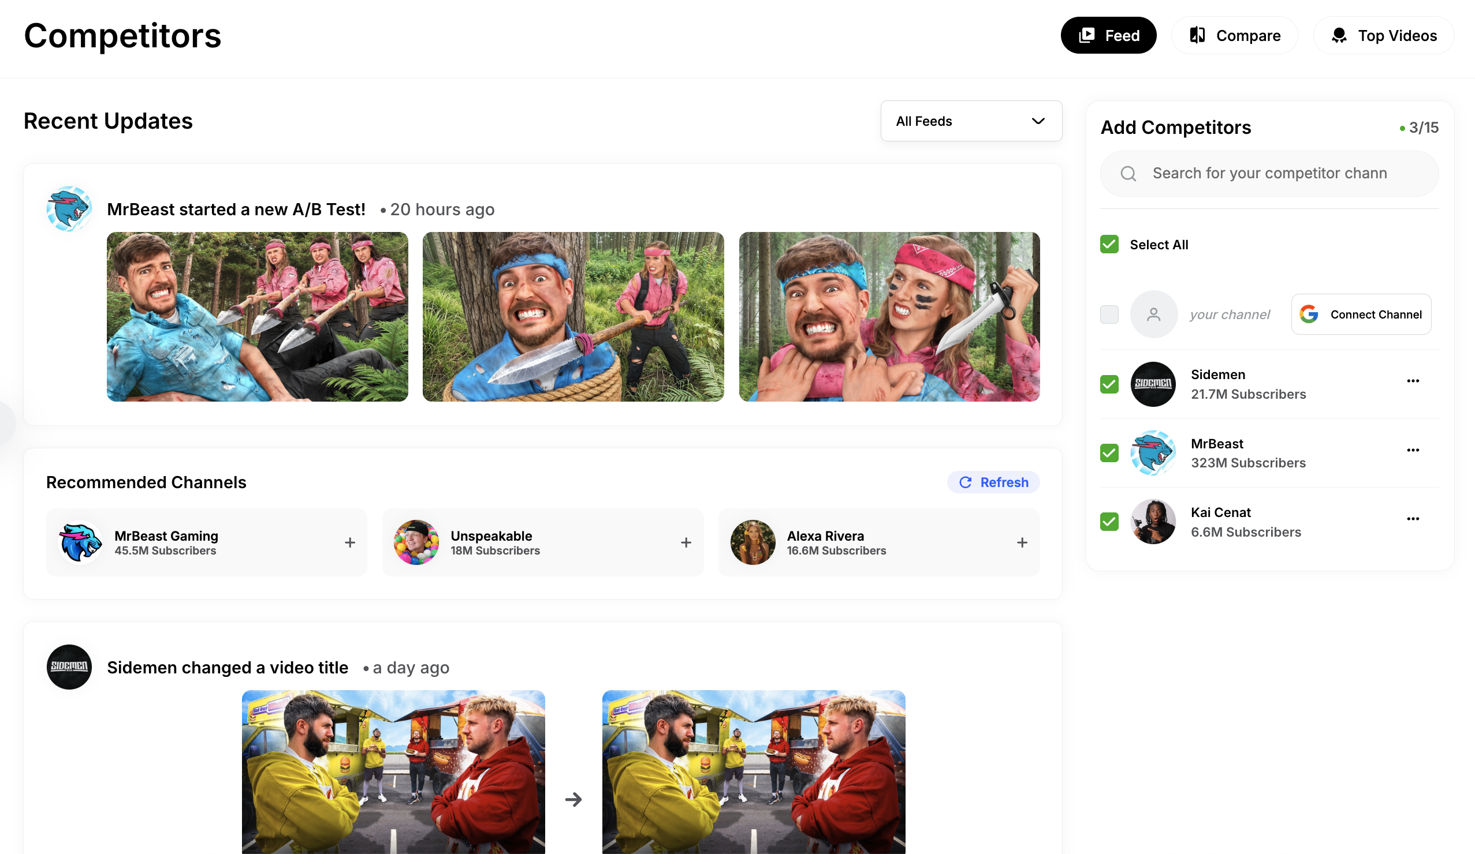1475x854 pixels.
Task: Add MrBeast Gaming with the plus icon
Action: click(349, 542)
